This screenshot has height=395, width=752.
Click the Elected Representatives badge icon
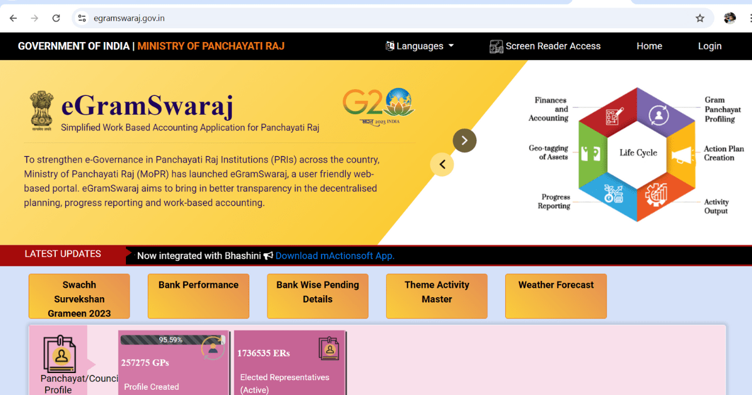point(329,348)
